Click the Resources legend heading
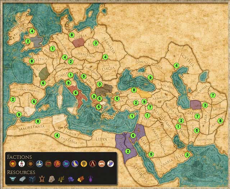 (x=21, y=172)
